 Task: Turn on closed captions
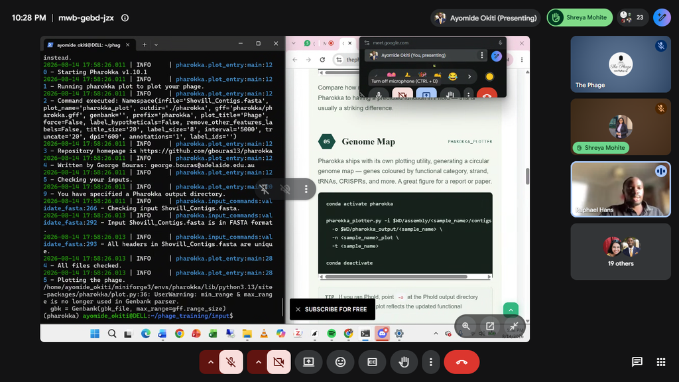(x=372, y=362)
